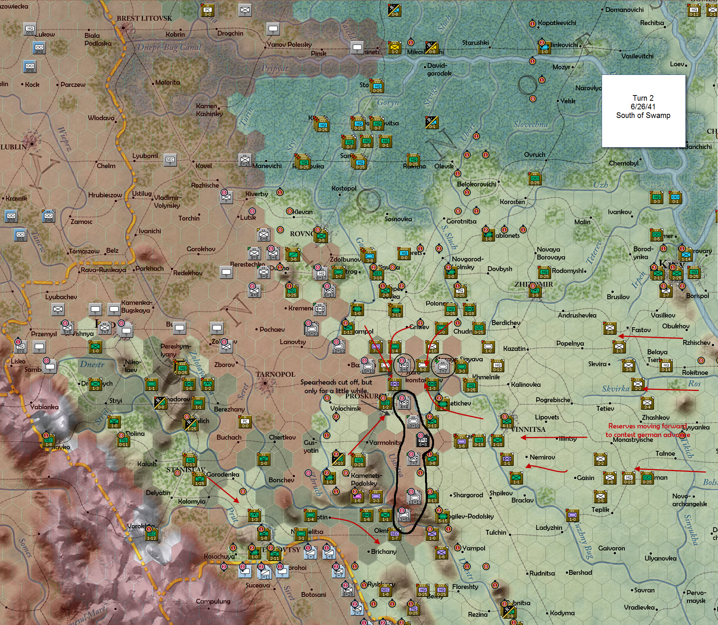This screenshot has height=625, width=718.
Task: Select the German SEC unit near Lyuboml
Action: [170, 161]
